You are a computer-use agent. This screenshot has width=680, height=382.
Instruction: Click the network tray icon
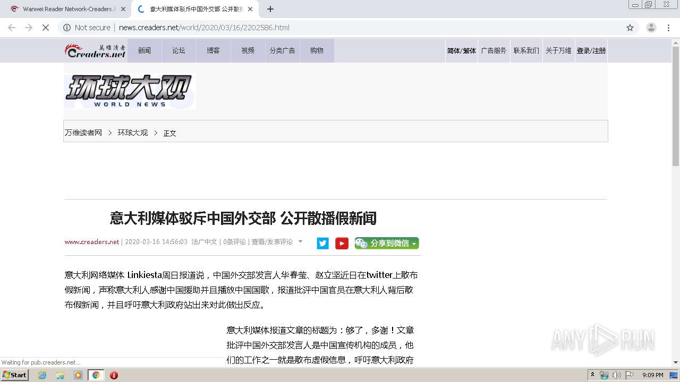[x=604, y=375]
